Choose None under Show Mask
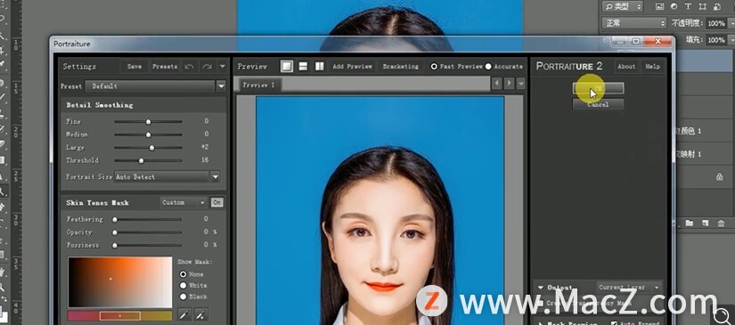The image size is (735, 325). click(x=184, y=274)
